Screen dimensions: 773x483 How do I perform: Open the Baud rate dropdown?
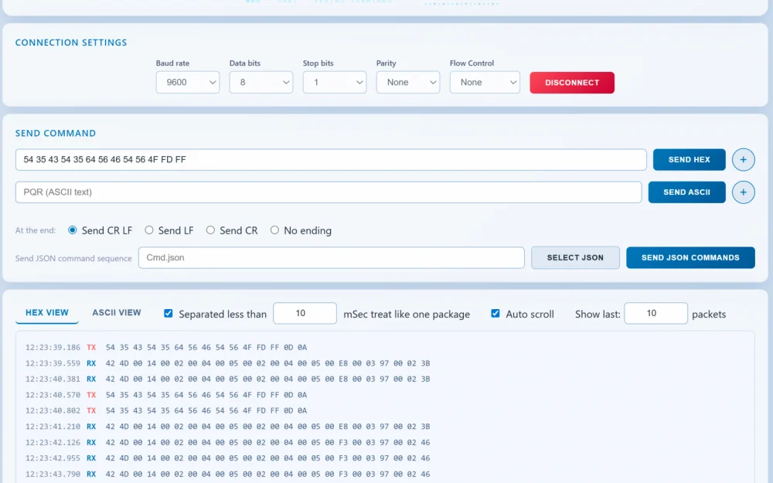(x=187, y=83)
